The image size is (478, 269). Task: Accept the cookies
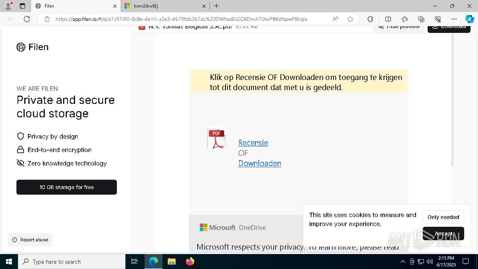(x=443, y=234)
